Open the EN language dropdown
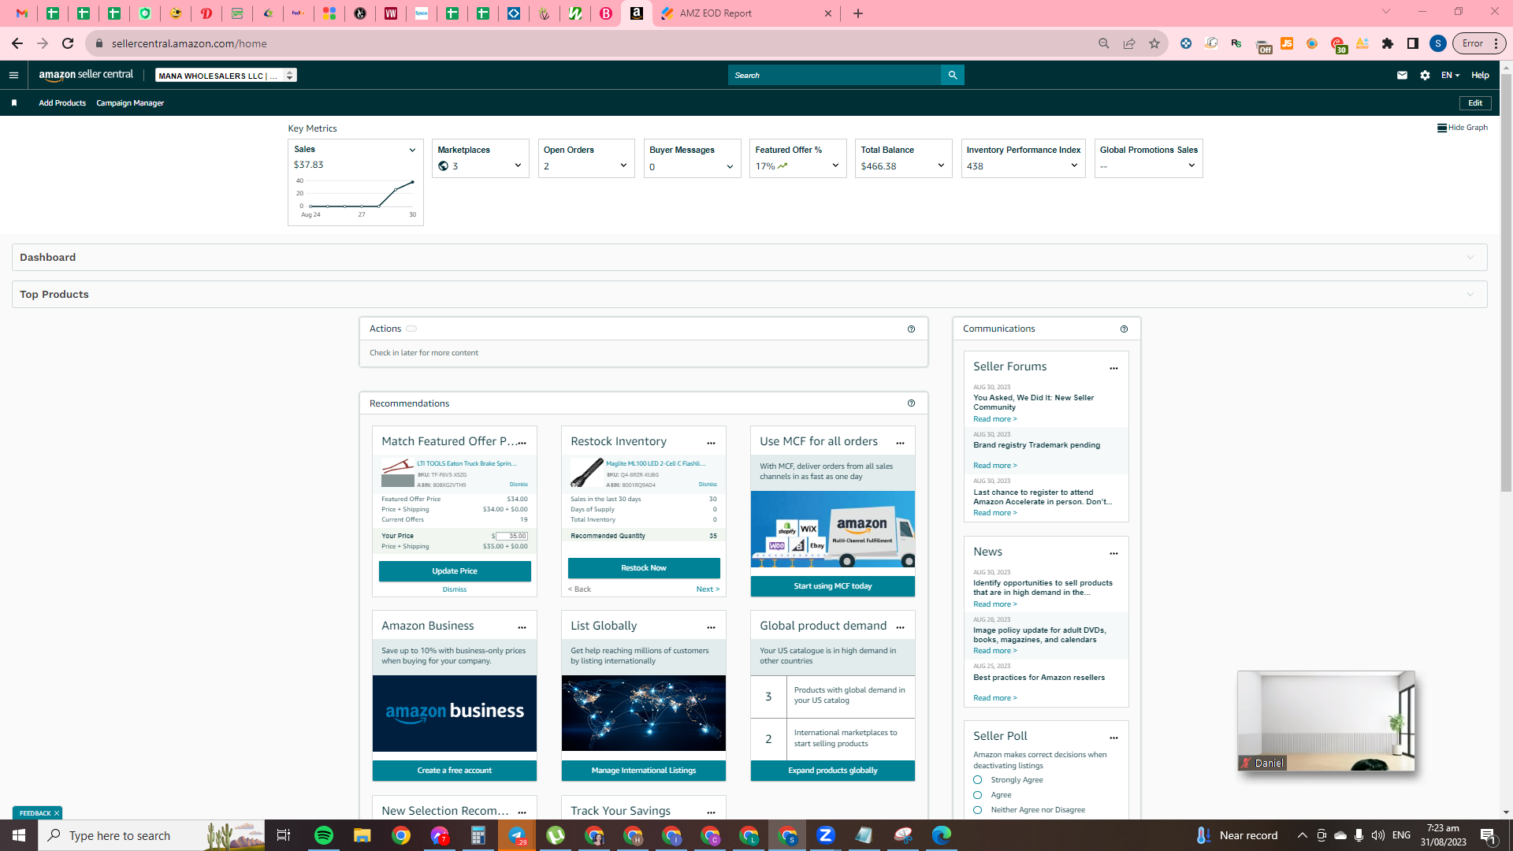This screenshot has width=1513, height=851. tap(1450, 76)
